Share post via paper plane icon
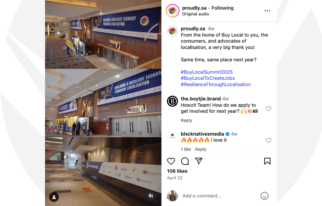 [199, 161]
